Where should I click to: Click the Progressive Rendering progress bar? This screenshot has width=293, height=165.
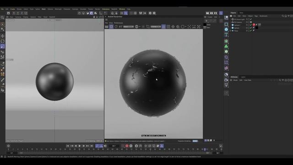coord(195,141)
